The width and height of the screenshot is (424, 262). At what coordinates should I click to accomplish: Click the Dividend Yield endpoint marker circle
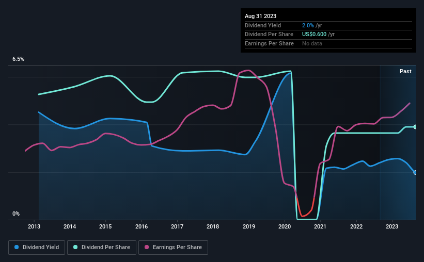click(415, 173)
